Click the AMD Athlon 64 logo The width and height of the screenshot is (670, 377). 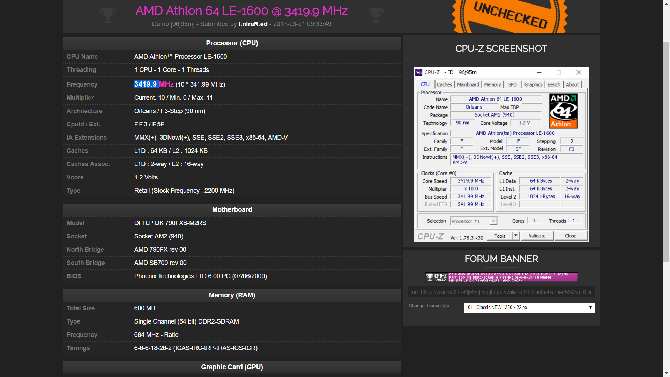563,111
